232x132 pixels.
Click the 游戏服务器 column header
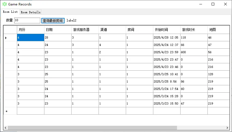(85, 30)
